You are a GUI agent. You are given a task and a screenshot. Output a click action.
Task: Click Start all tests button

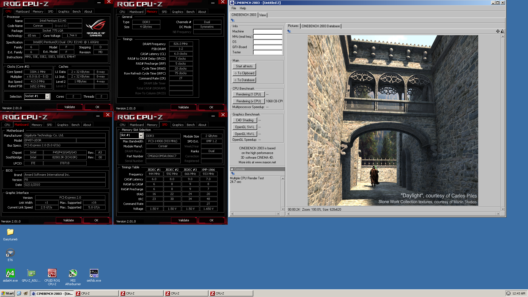[244, 66]
